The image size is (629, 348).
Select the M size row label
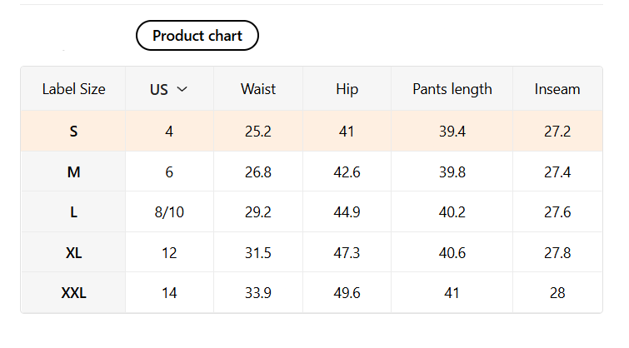point(73,172)
